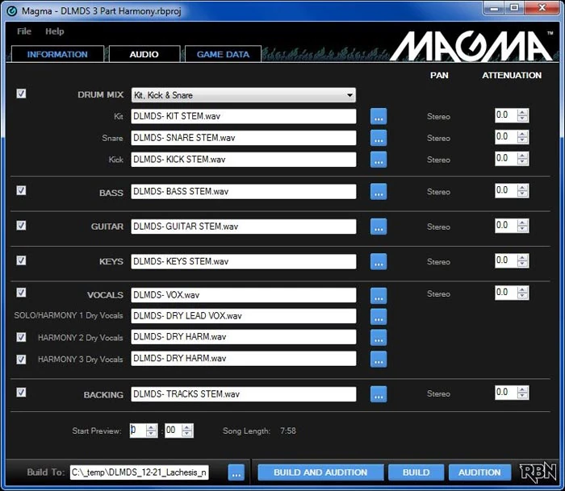
Task: Switch to the Information tab
Action: [x=57, y=54]
